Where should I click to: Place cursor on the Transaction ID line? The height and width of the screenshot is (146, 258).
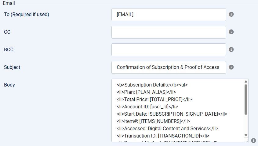[163, 136]
